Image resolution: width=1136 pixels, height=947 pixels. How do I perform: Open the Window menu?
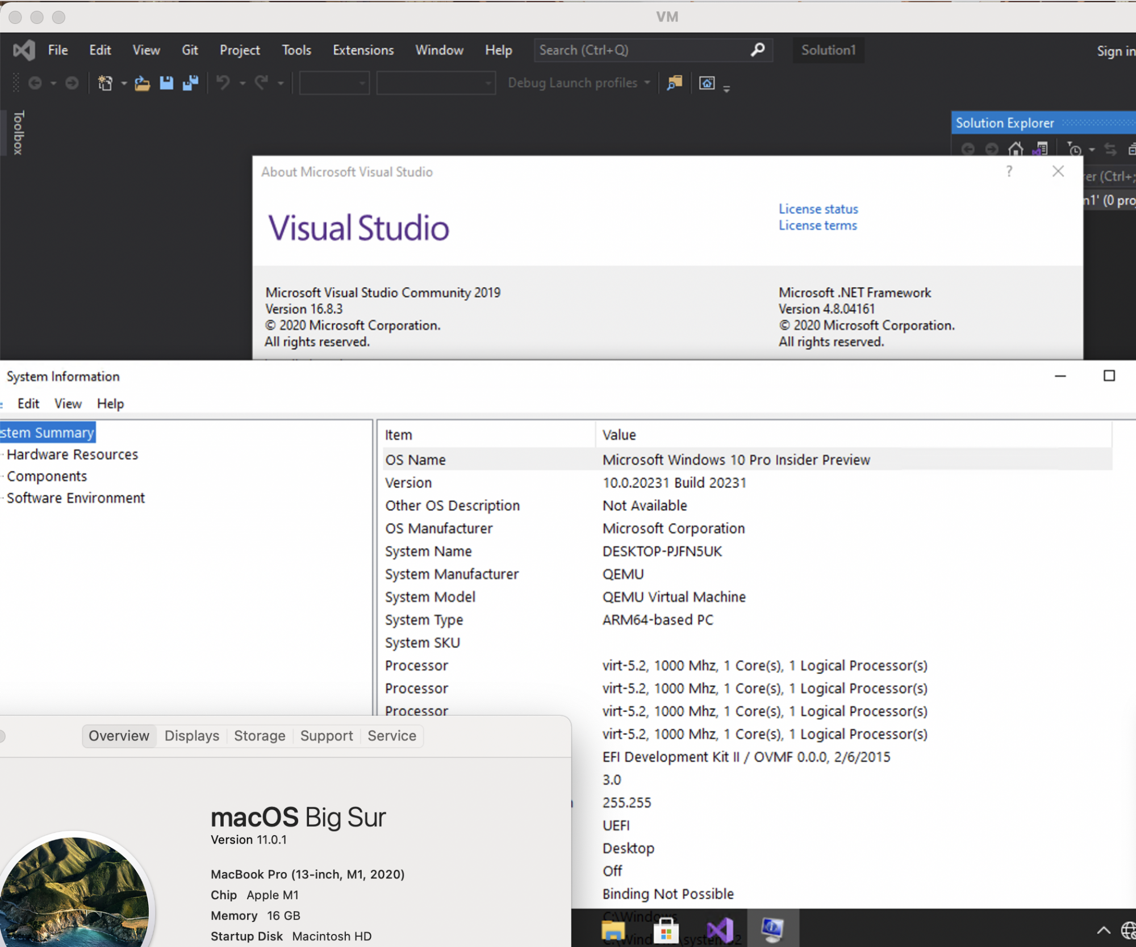tap(439, 50)
